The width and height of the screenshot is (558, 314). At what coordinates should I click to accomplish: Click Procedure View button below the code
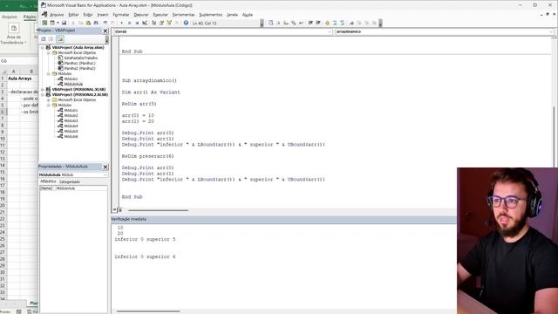pos(115,210)
